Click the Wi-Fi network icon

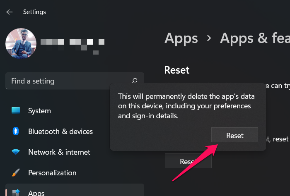(16, 152)
